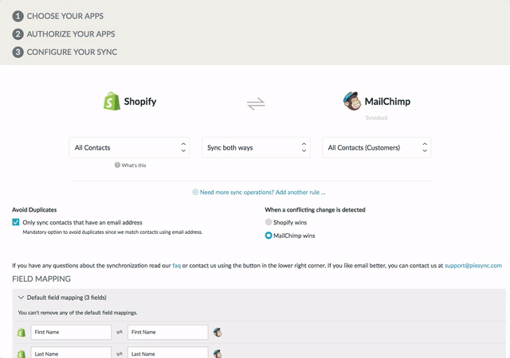
Task: Open the What's this help link
Action: 134,165
